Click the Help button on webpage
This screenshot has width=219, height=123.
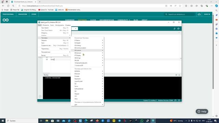point(202,111)
